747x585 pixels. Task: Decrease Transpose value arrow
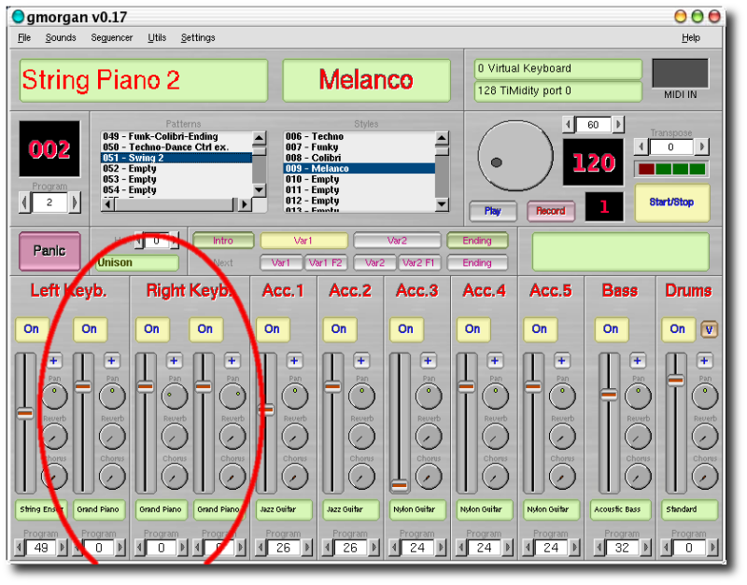coord(641,146)
